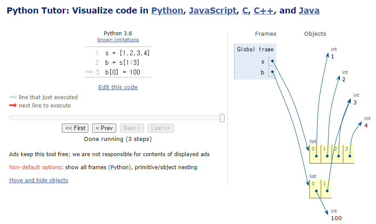Click index 0 cell of the second list
The image size is (376, 224).
coord(316,189)
